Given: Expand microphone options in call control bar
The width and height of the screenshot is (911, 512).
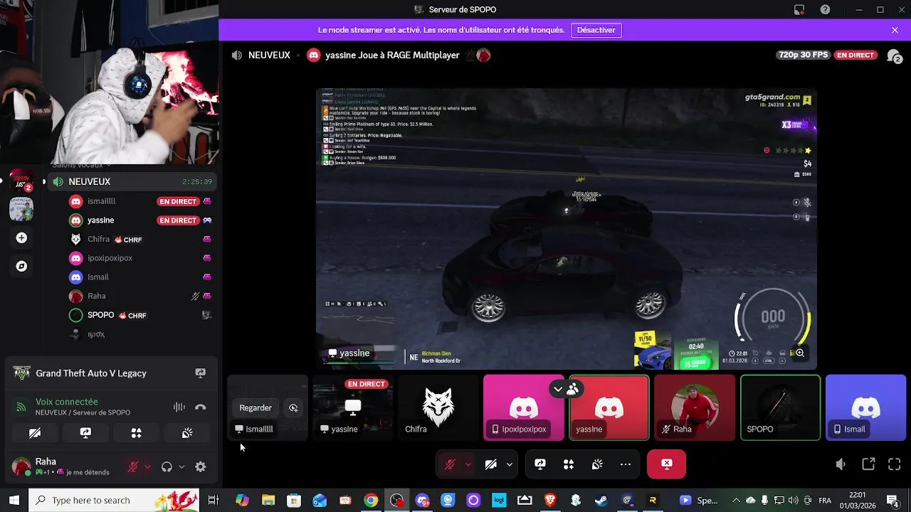Looking at the screenshot, I should 468,464.
